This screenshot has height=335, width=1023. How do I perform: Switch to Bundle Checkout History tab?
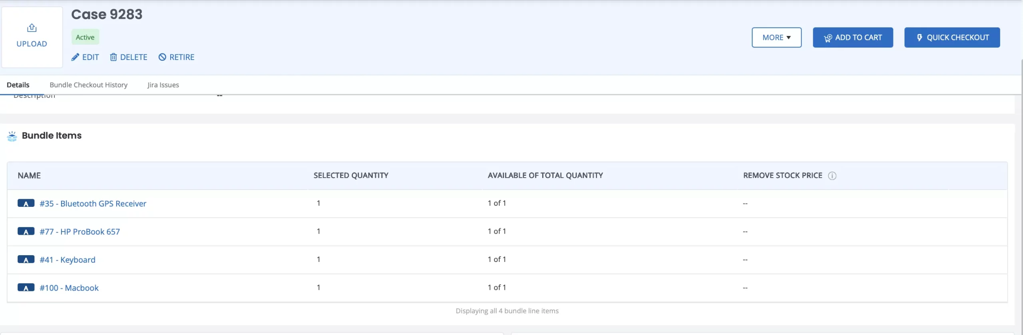[x=88, y=85]
